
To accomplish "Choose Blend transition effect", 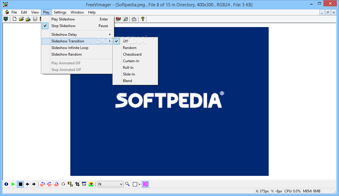I will [135, 81].
